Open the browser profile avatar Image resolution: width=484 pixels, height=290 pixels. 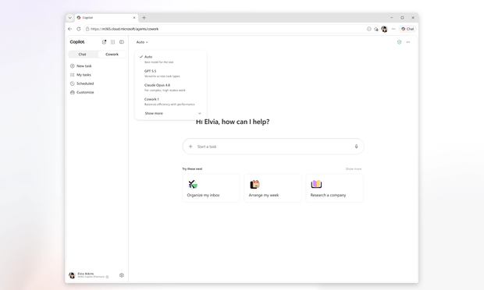point(384,29)
